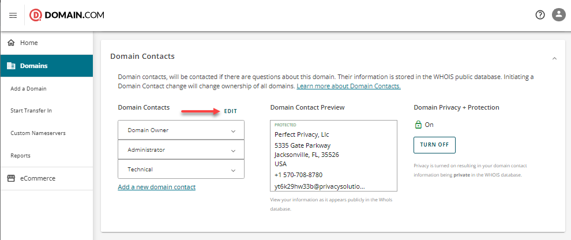This screenshot has height=240, width=571.
Task: Open the help question mark icon
Action: [540, 15]
